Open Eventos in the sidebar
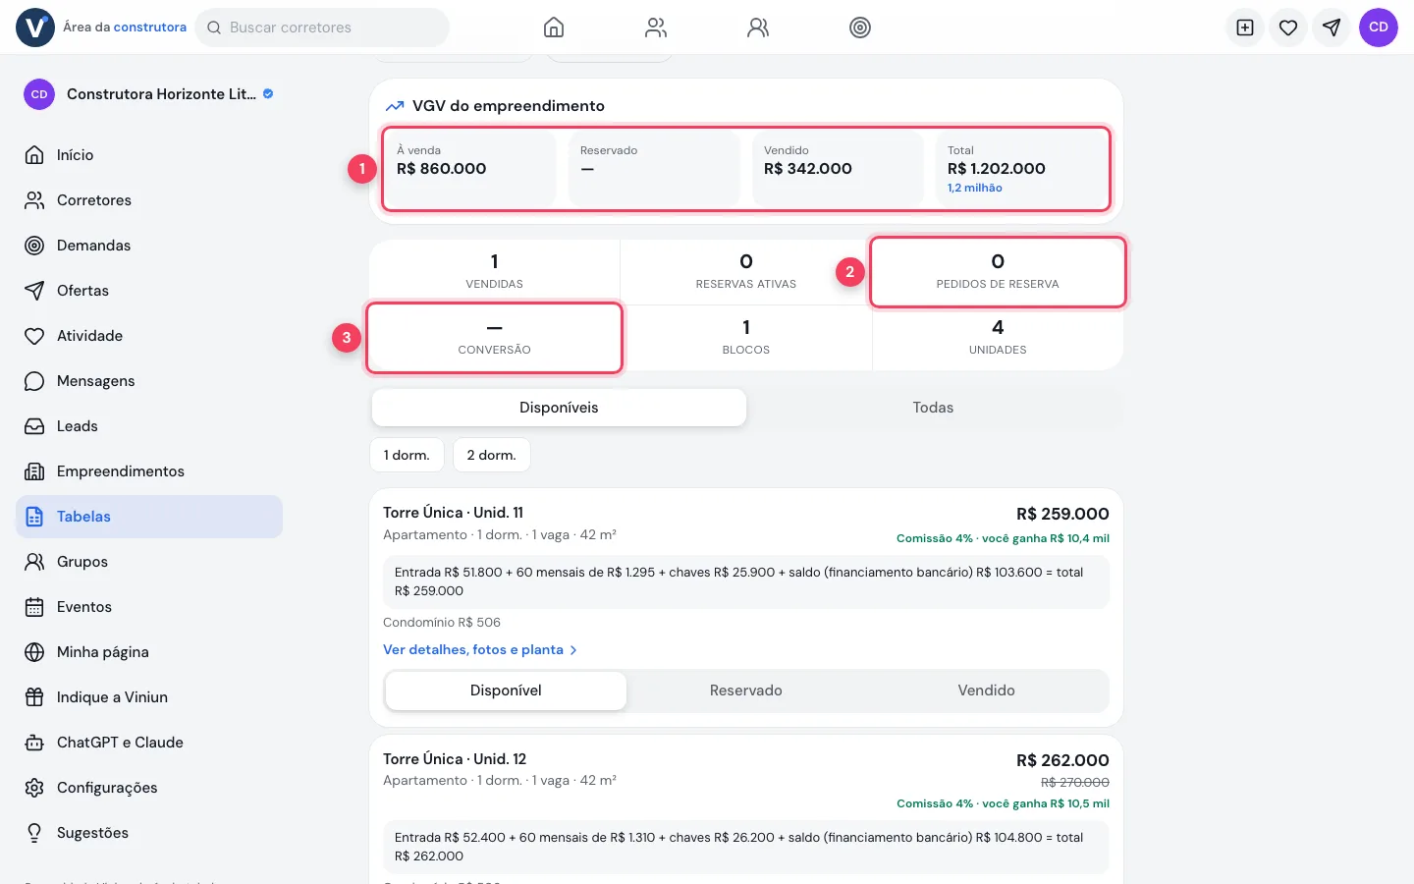The height and width of the screenshot is (884, 1414). 149,607
